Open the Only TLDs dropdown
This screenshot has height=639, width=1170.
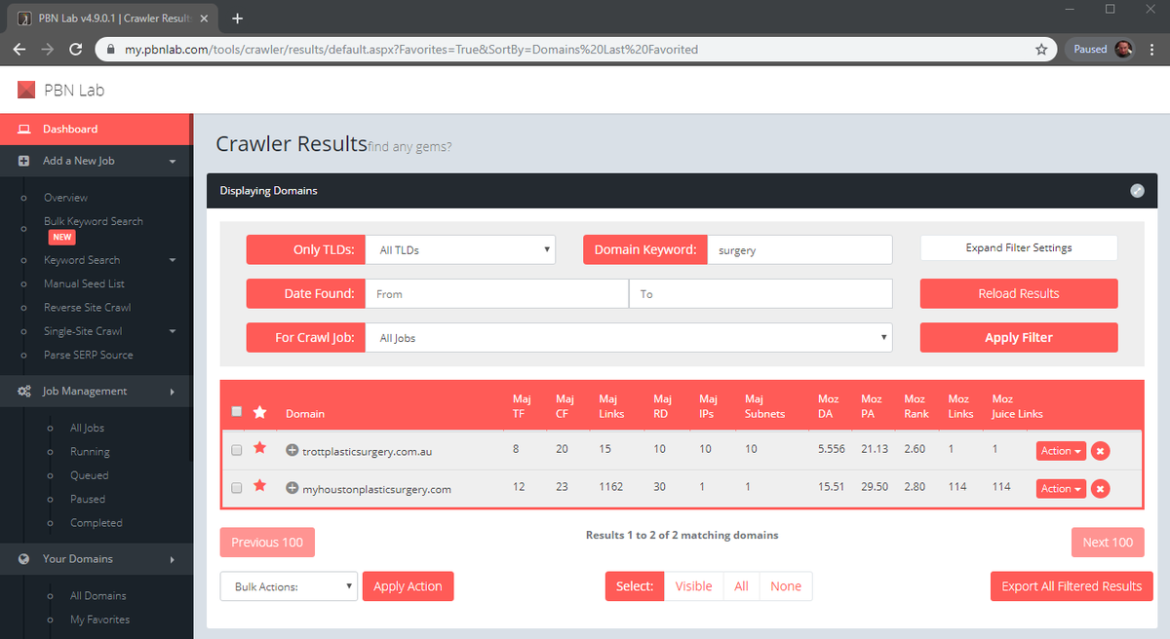pyautogui.click(x=460, y=250)
